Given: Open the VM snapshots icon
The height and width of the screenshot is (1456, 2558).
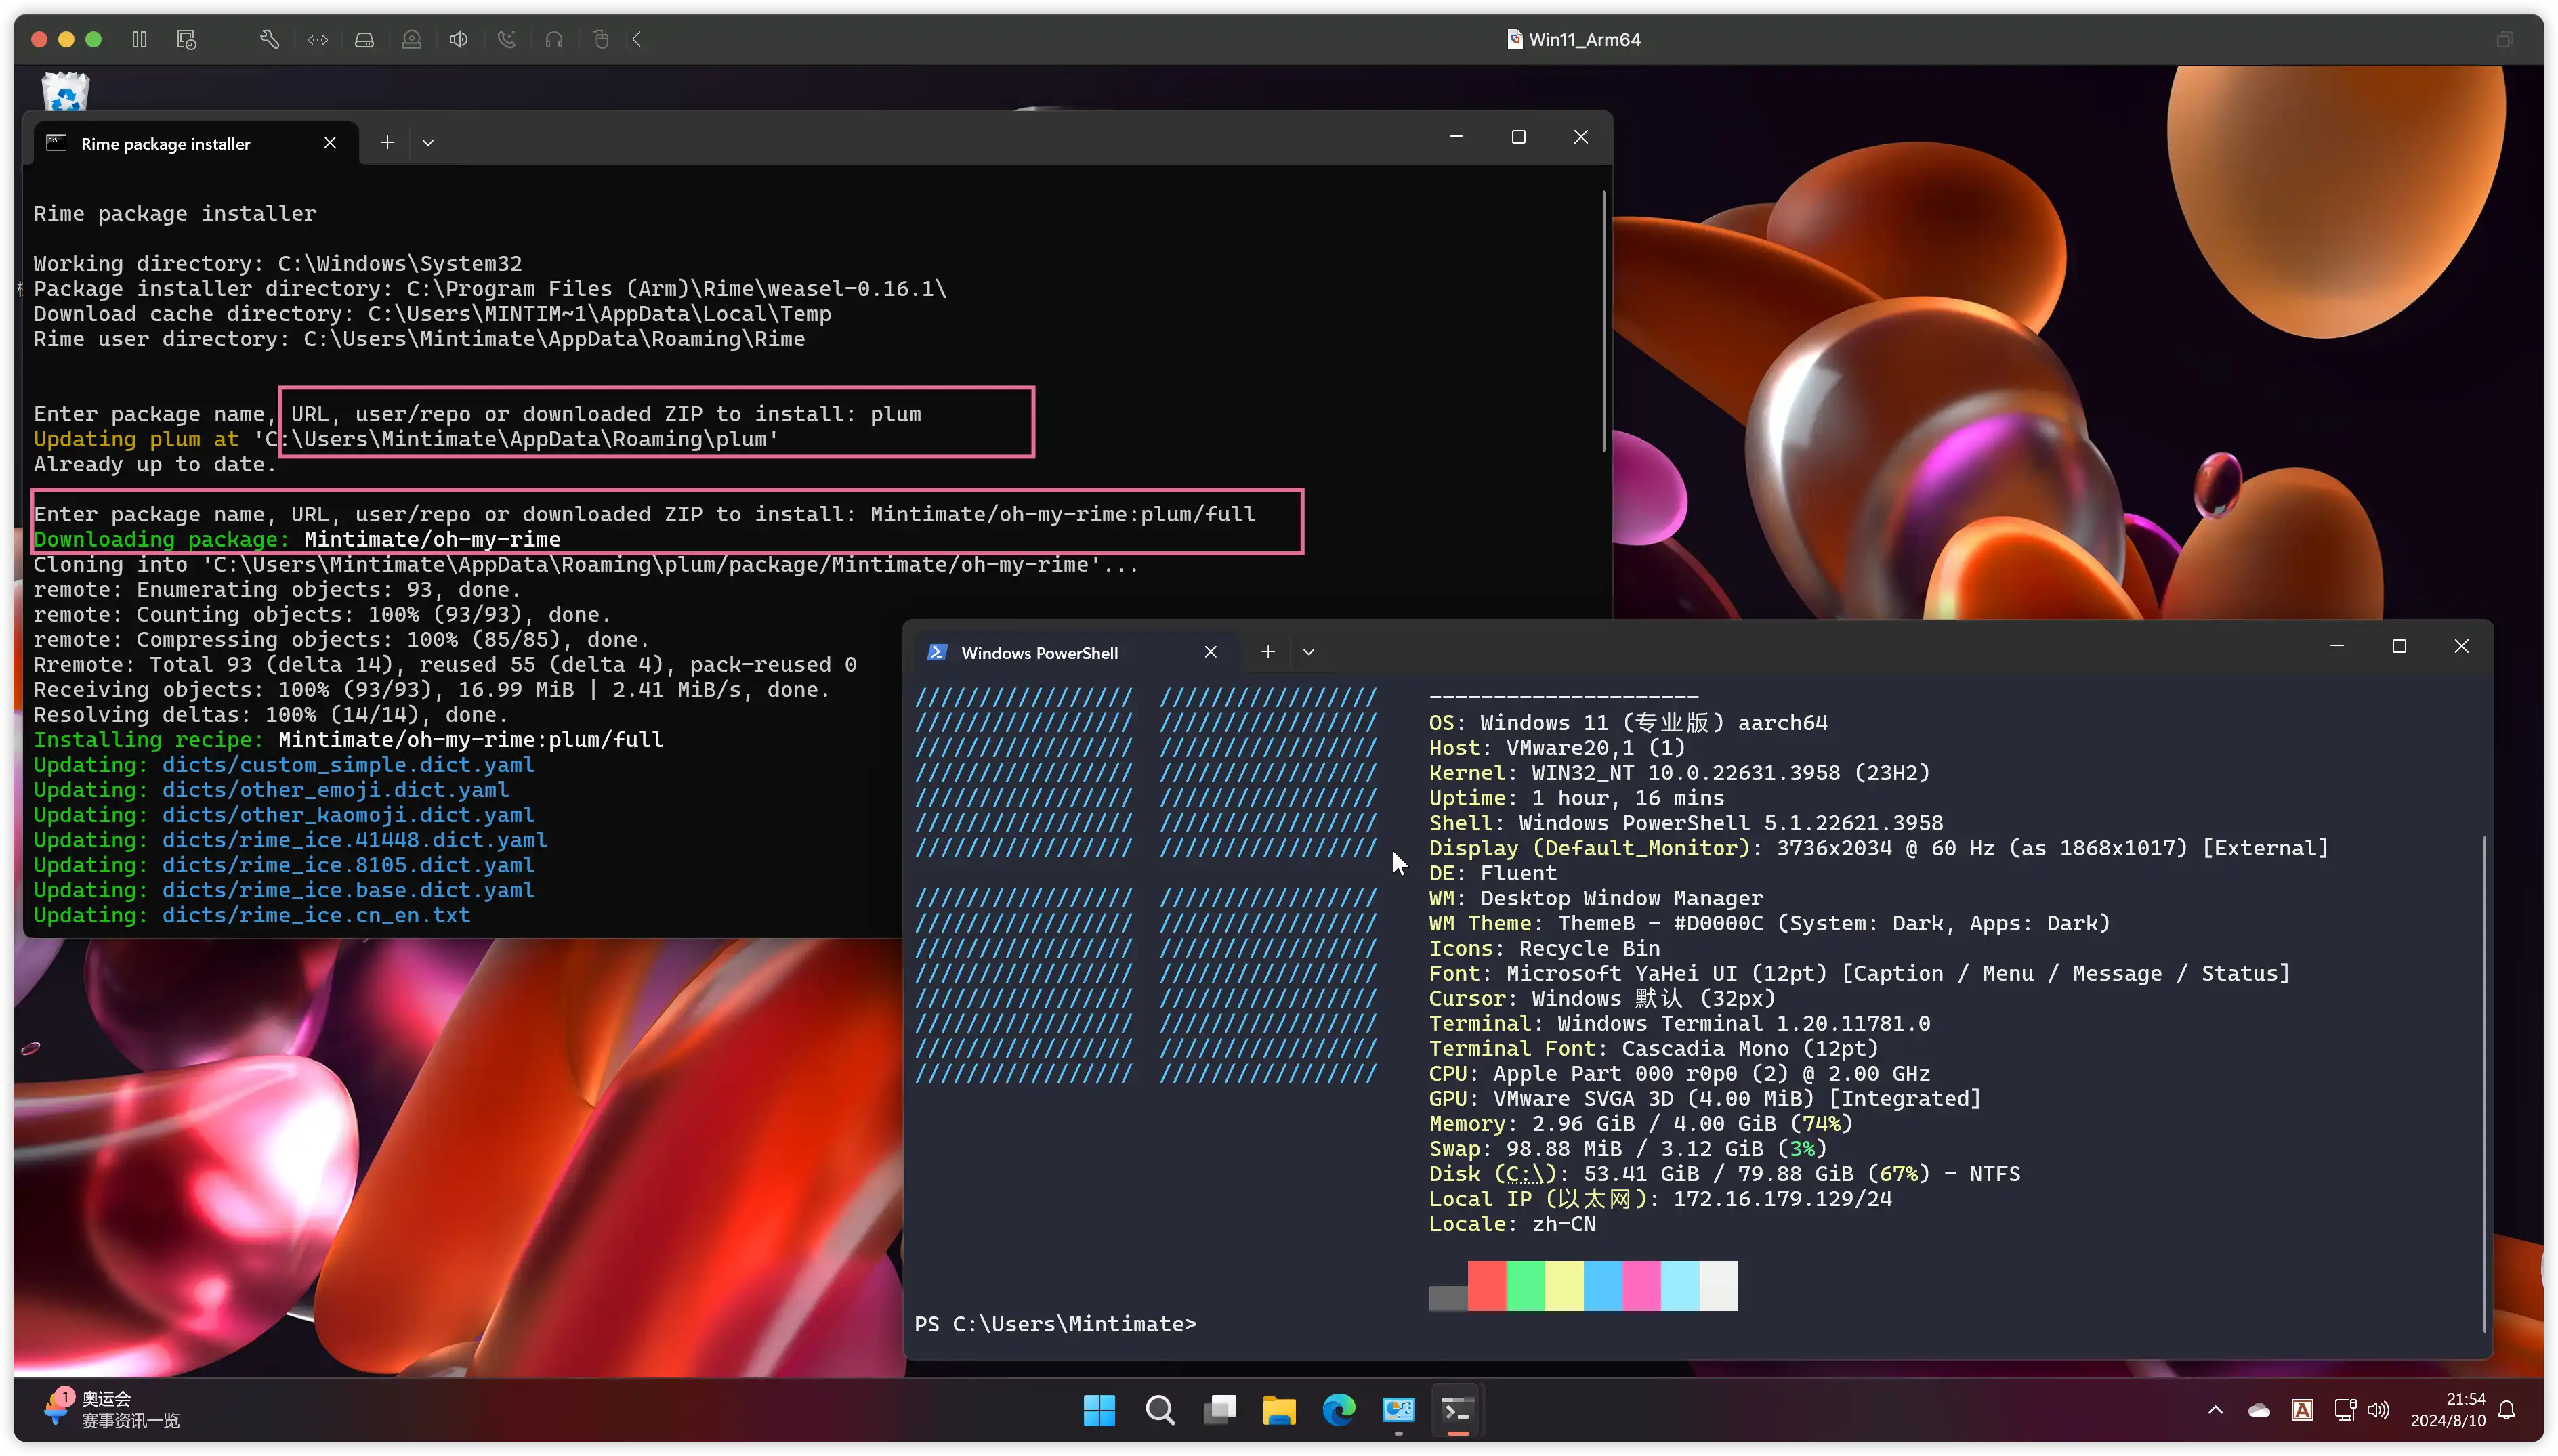Looking at the screenshot, I should [x=186, y=39].
